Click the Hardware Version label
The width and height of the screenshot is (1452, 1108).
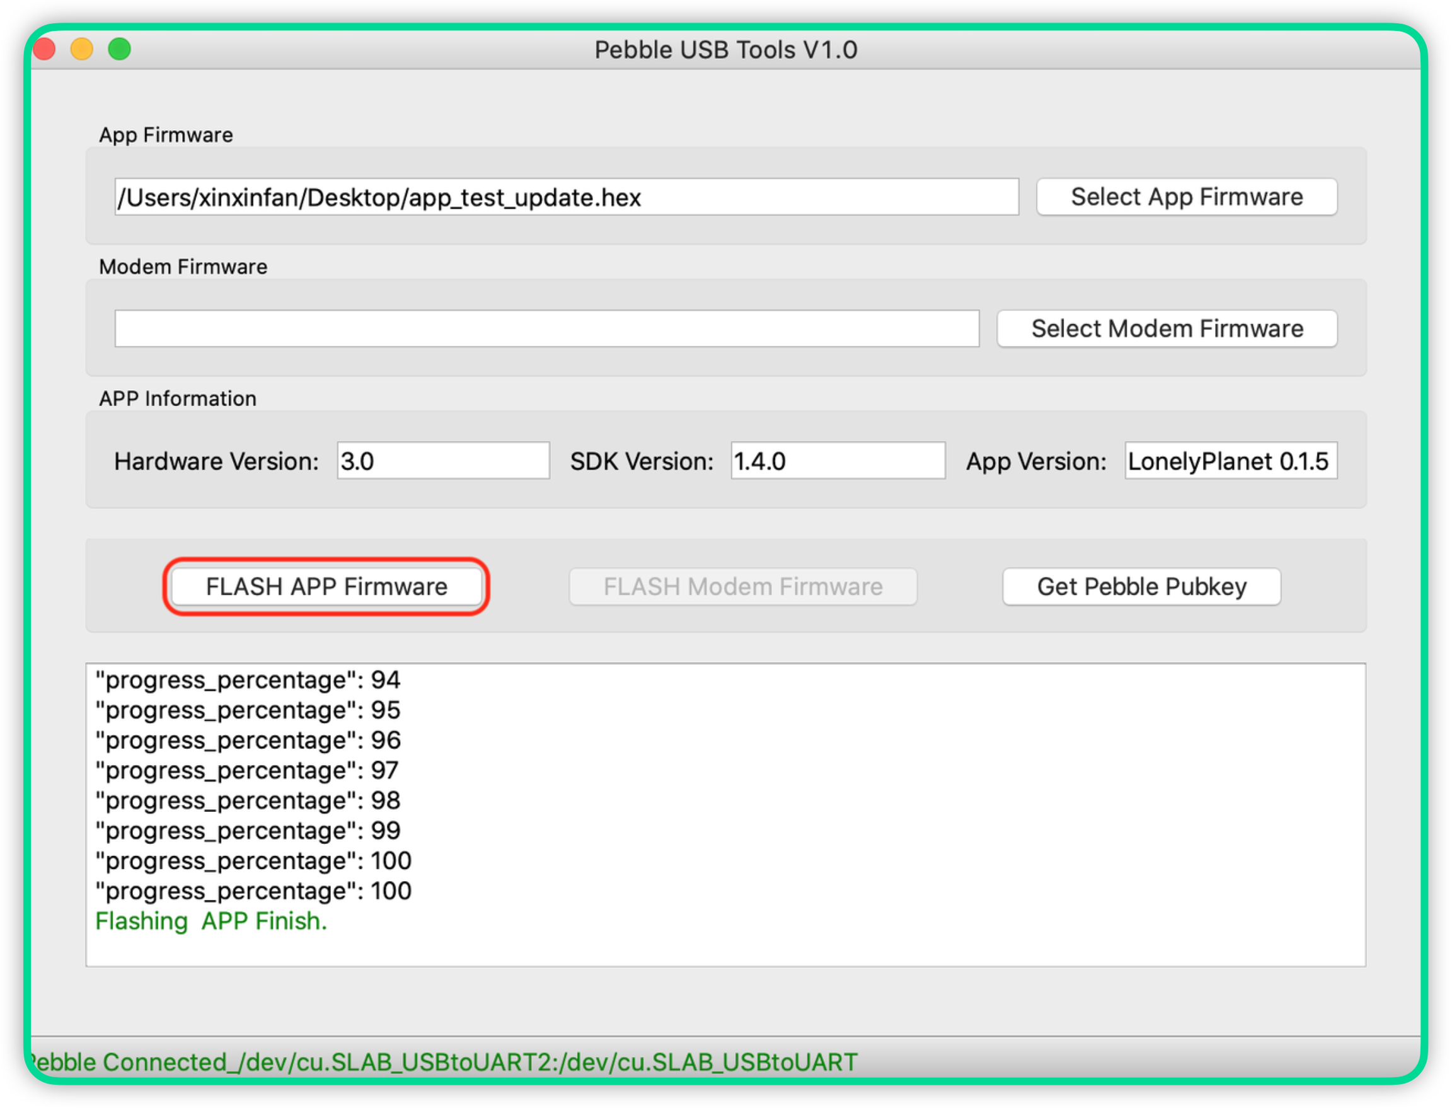216,461
